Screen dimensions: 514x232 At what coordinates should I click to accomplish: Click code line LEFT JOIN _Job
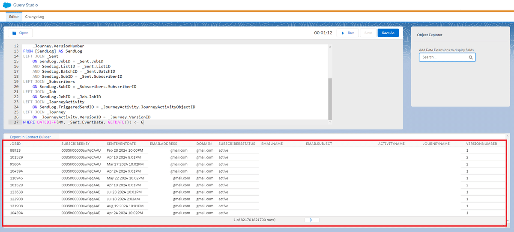pos(39,91)
